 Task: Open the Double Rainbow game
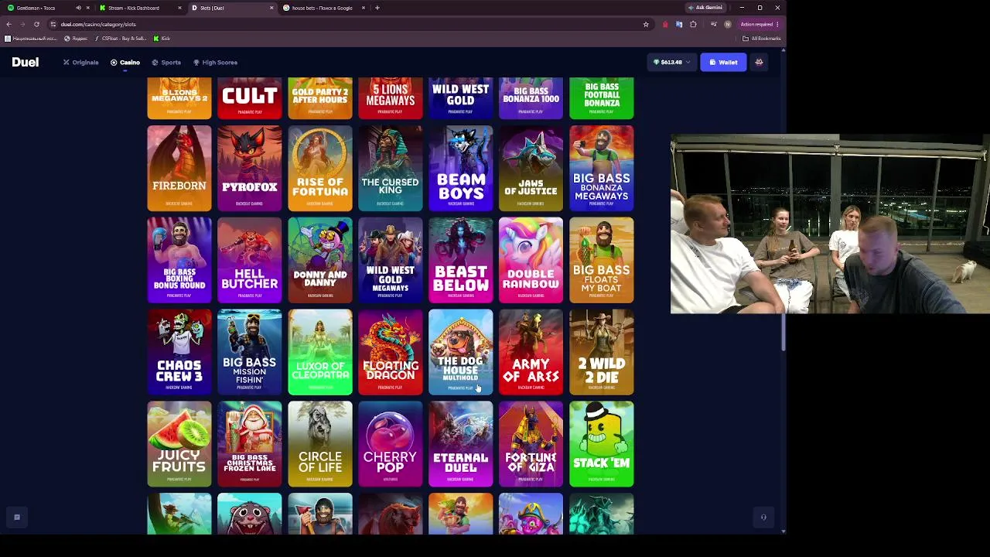(531, 260)
